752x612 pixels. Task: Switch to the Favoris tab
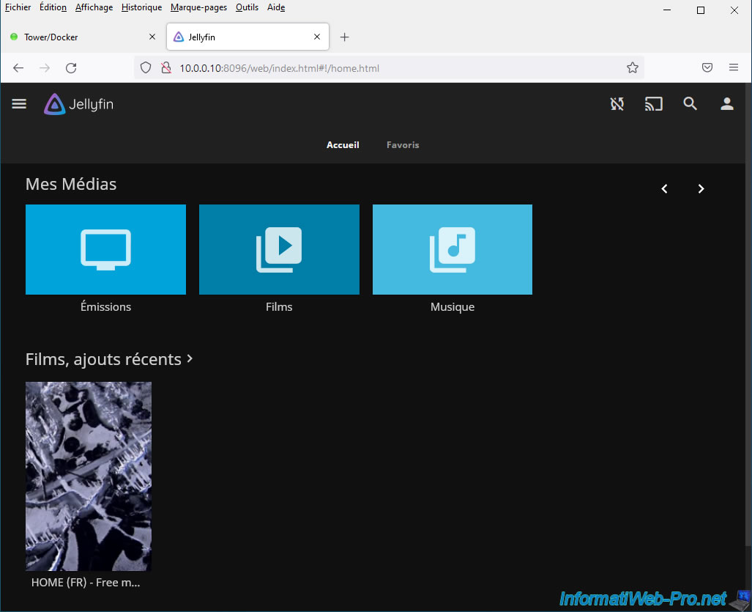[x=403, y=145]
